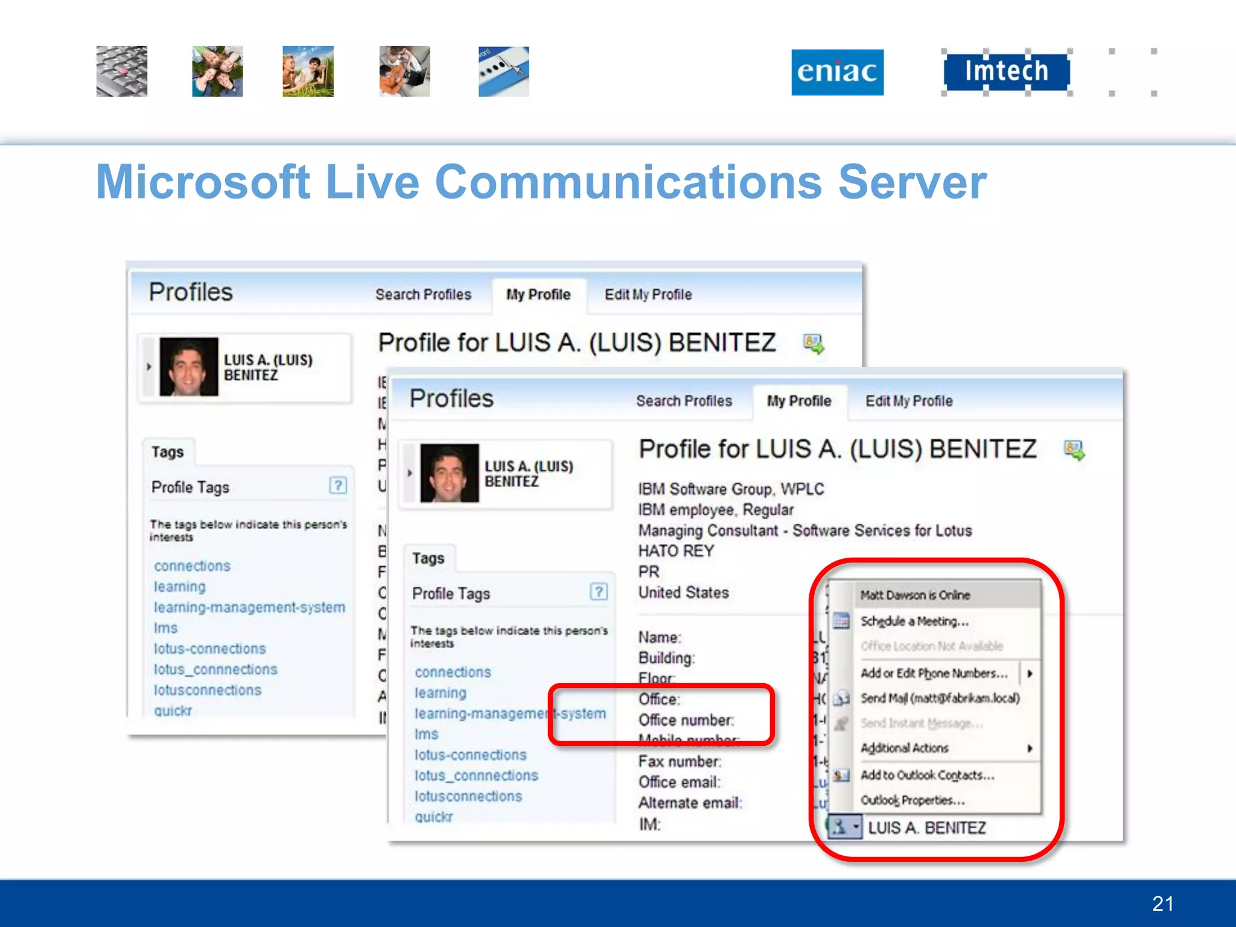This screenshot has height=927, width=1236.
Task: Click the Send Mail envelope icon
Action: (x=841, y=698)
